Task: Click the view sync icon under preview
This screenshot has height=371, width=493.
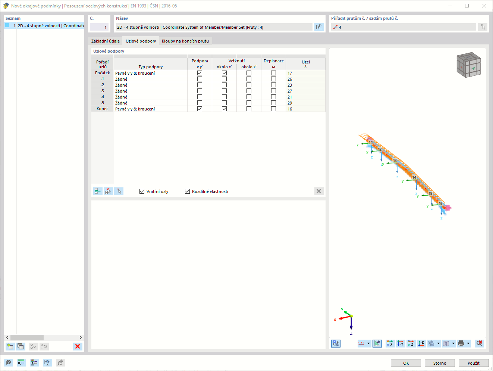Action: (x=336, y=343)
